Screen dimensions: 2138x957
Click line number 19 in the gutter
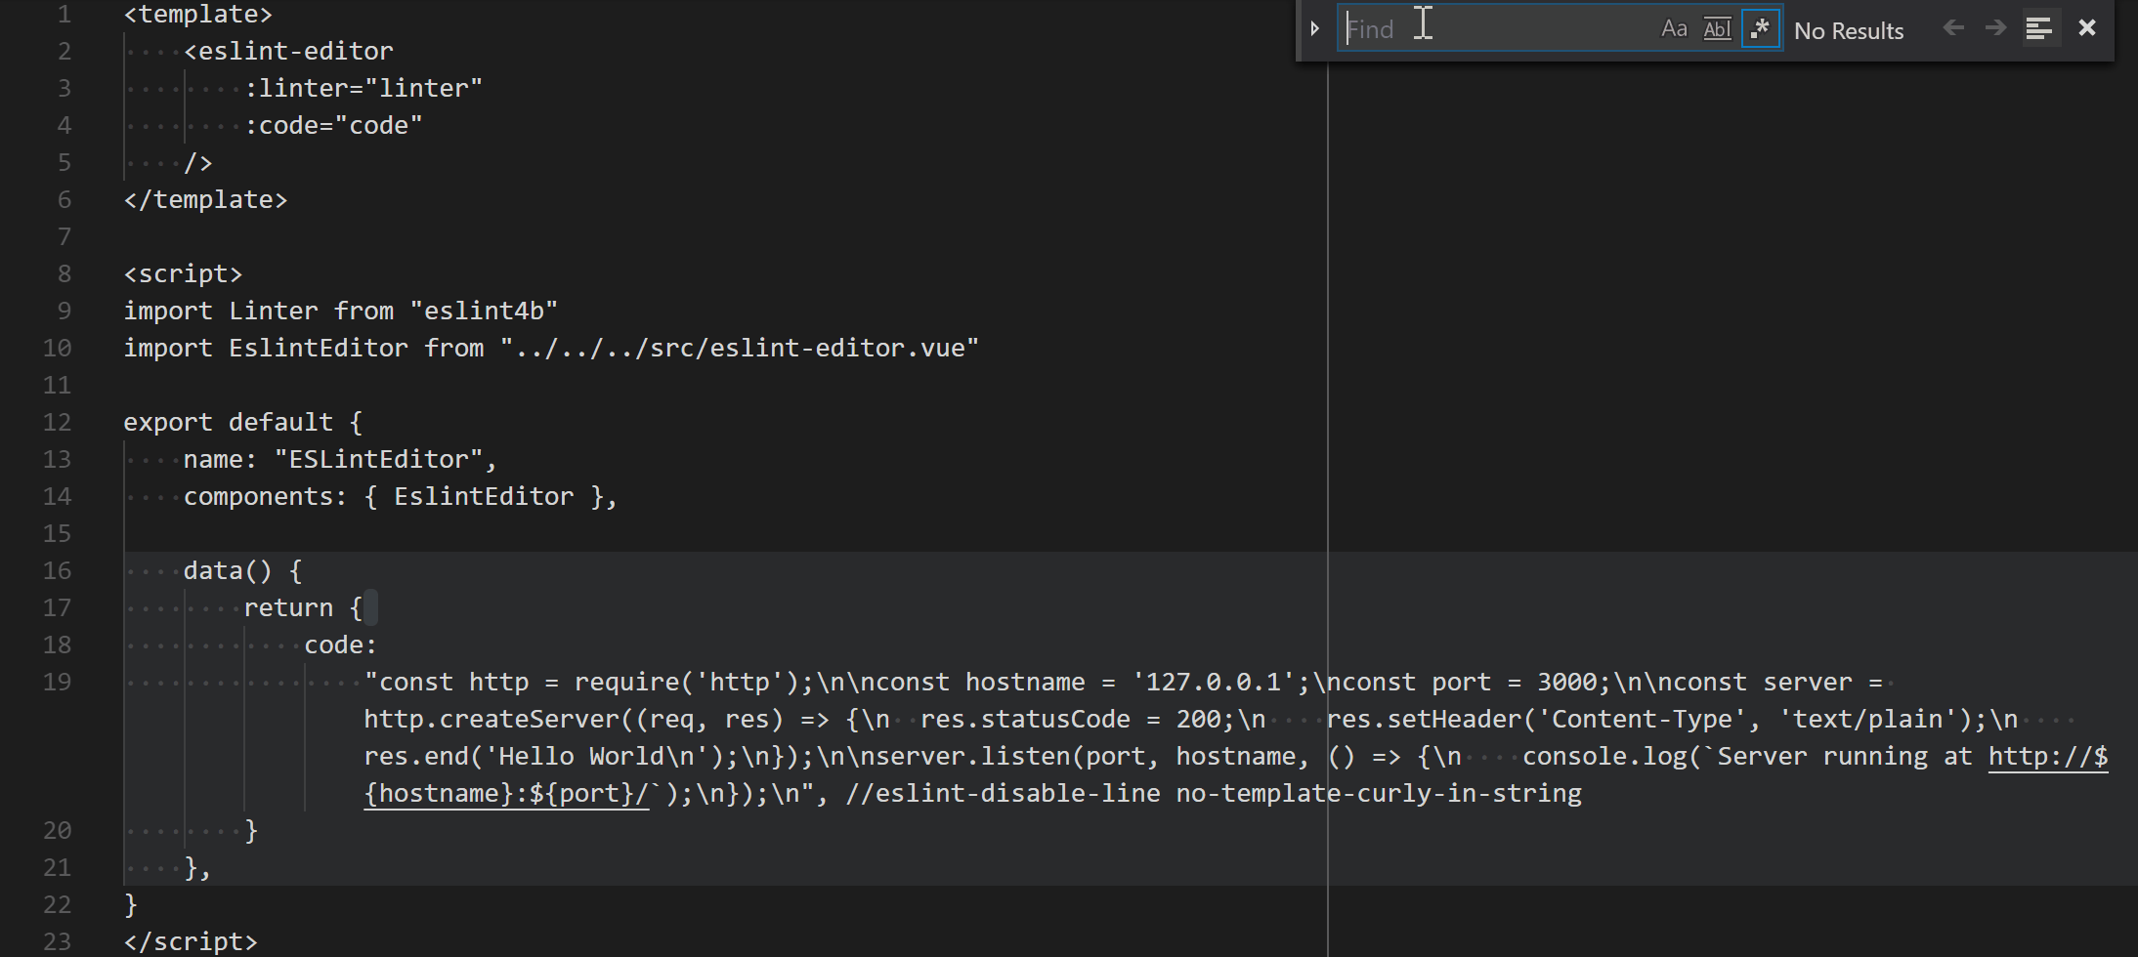(56, 682)
